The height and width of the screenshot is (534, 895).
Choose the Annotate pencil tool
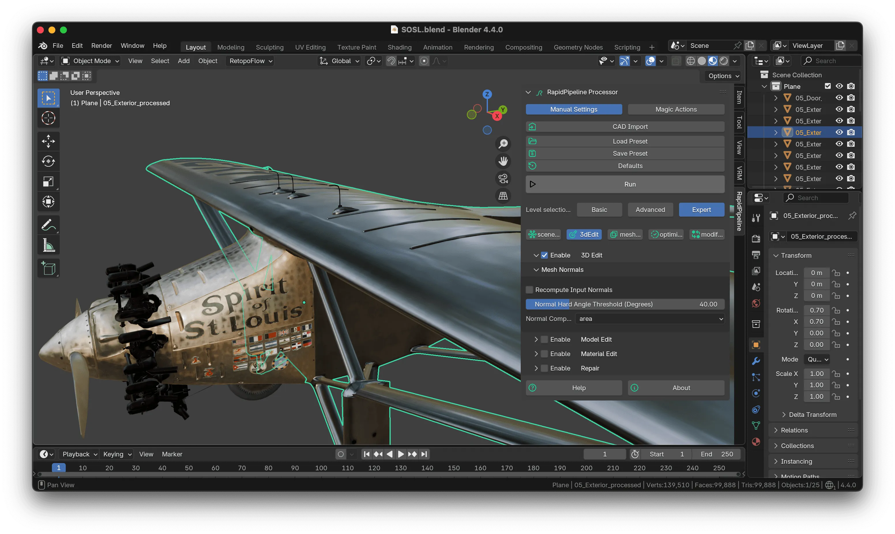[48, 225]
